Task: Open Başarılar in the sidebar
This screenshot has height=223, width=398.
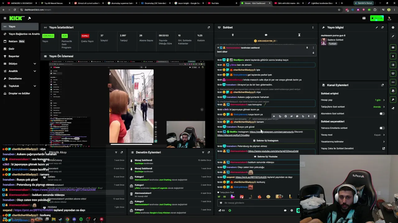Action: coord(19,56)
